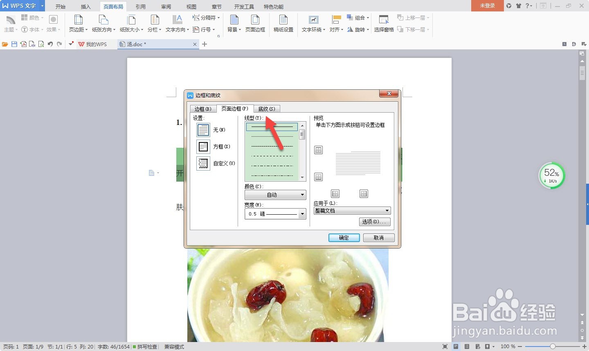Screen dimensions: 589x351
Task: Click the skin (shirt) icon in title bar
Action: pos(519,6)
